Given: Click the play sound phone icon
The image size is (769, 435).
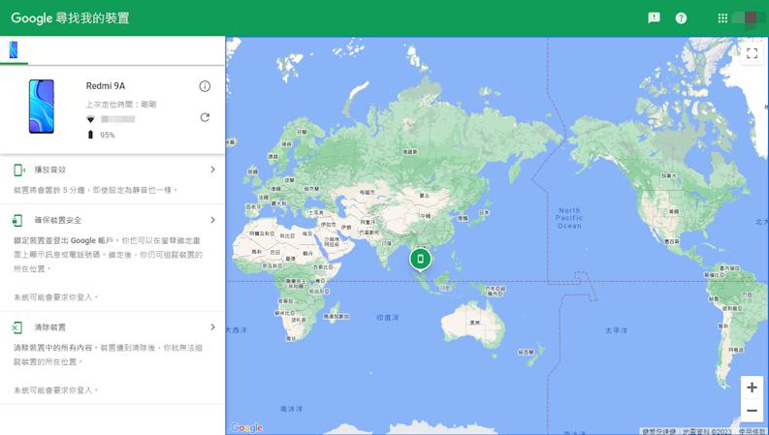Looking at the screenshot, I should pos(19,170).
